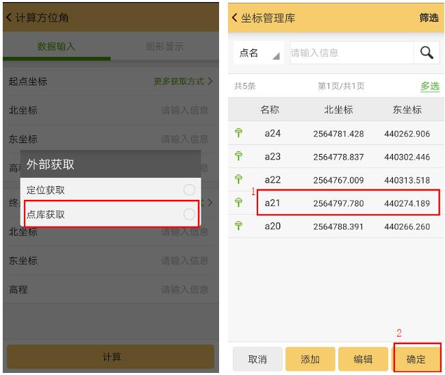This screenshot has height=375, width=445.
Task: Open the 筛选 filter menu
Action: (x=429, y=18)
